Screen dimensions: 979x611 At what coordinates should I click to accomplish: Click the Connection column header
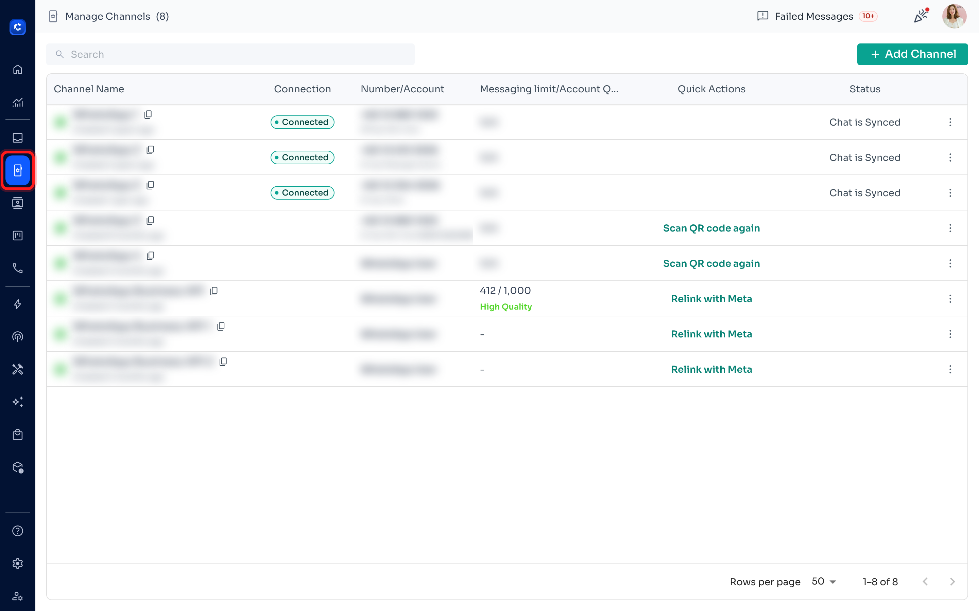[302, 89]
